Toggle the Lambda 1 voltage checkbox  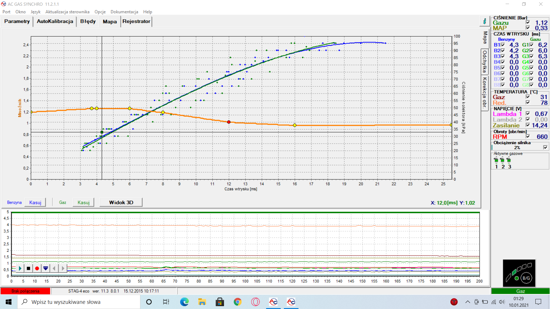pos(528,114)
